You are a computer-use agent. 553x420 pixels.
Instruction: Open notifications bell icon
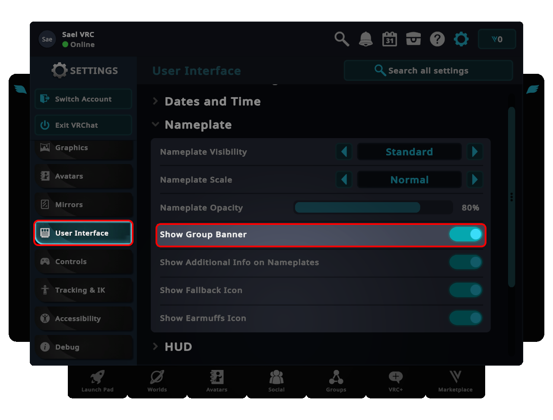(365, 39)
